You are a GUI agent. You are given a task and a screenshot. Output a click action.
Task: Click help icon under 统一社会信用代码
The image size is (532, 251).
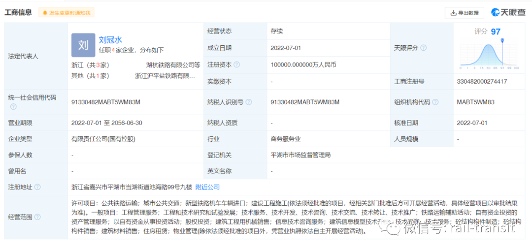coord(13,107)
